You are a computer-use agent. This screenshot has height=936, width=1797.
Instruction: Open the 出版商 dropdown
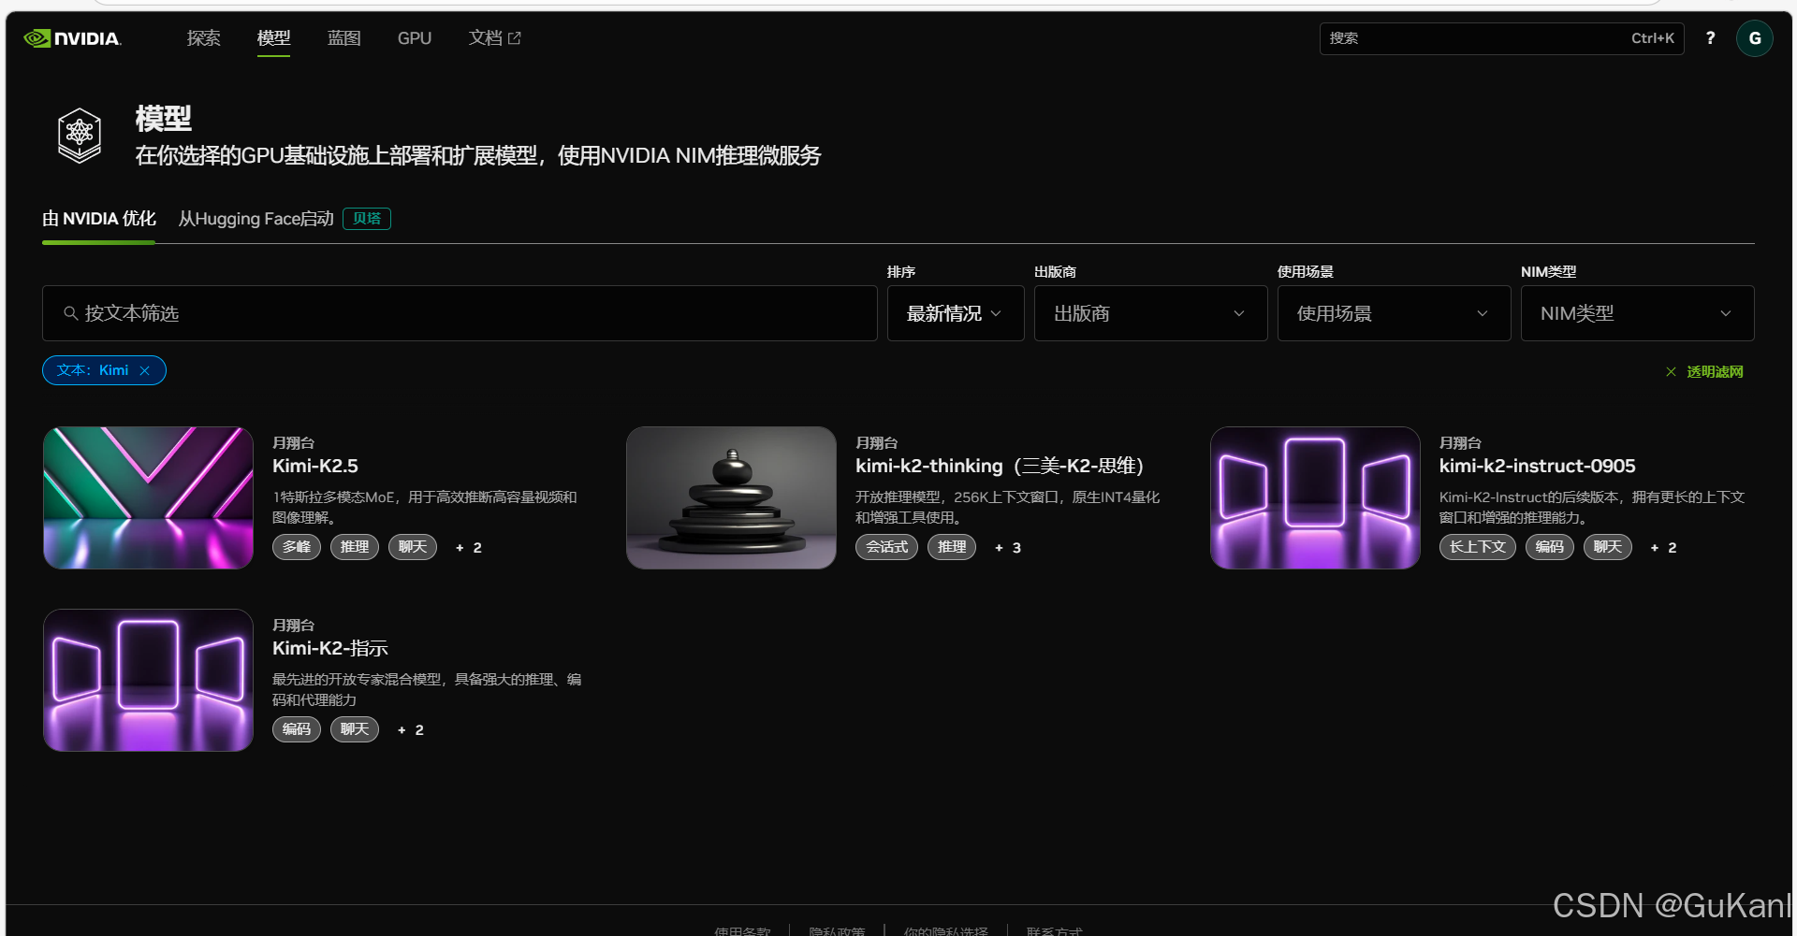1150,313
